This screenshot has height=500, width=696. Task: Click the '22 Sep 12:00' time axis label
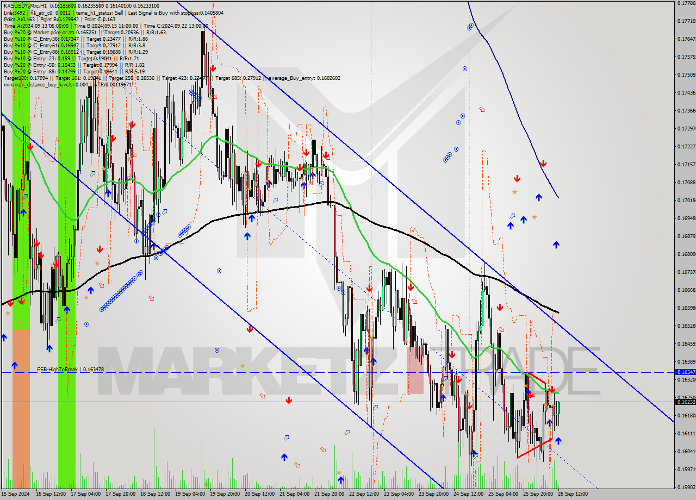[x=363, y=494]
